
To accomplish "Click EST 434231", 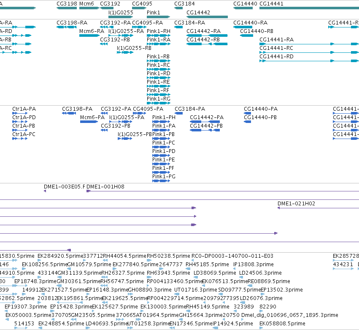I will (x=343, y=269).
